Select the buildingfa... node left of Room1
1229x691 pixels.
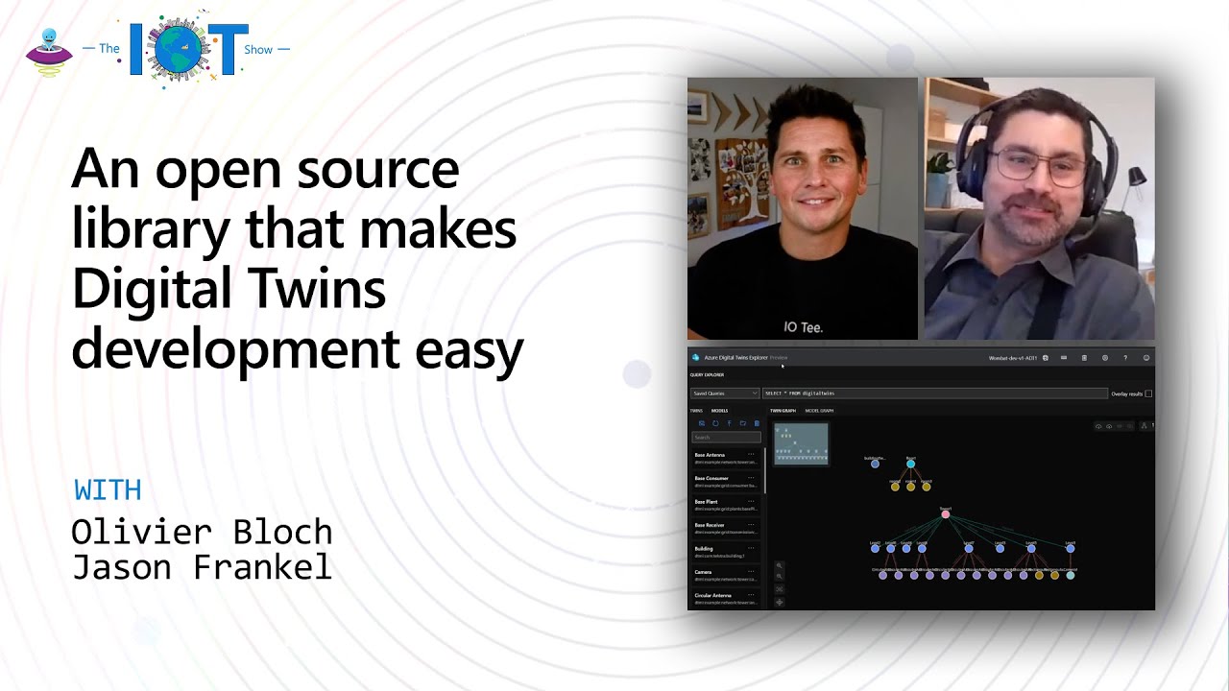click(875, 464)
